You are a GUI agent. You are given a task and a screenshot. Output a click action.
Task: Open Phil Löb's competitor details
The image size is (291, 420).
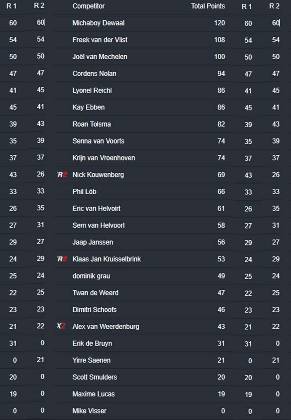pyautogui.click(x=84, y=192)
